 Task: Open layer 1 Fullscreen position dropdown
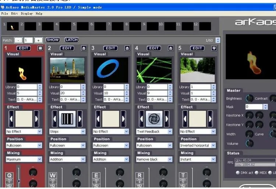pyautogui.click(x=24, y=145)
